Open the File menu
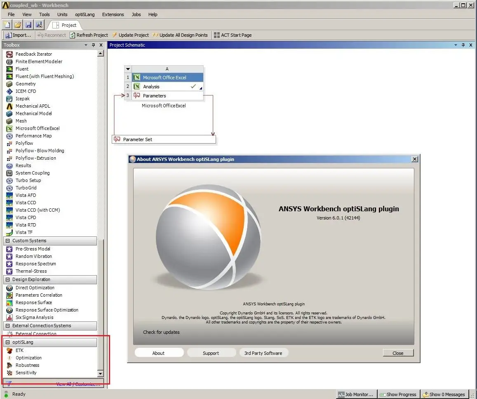Viewport: 477px width, 399px height. 11,14
